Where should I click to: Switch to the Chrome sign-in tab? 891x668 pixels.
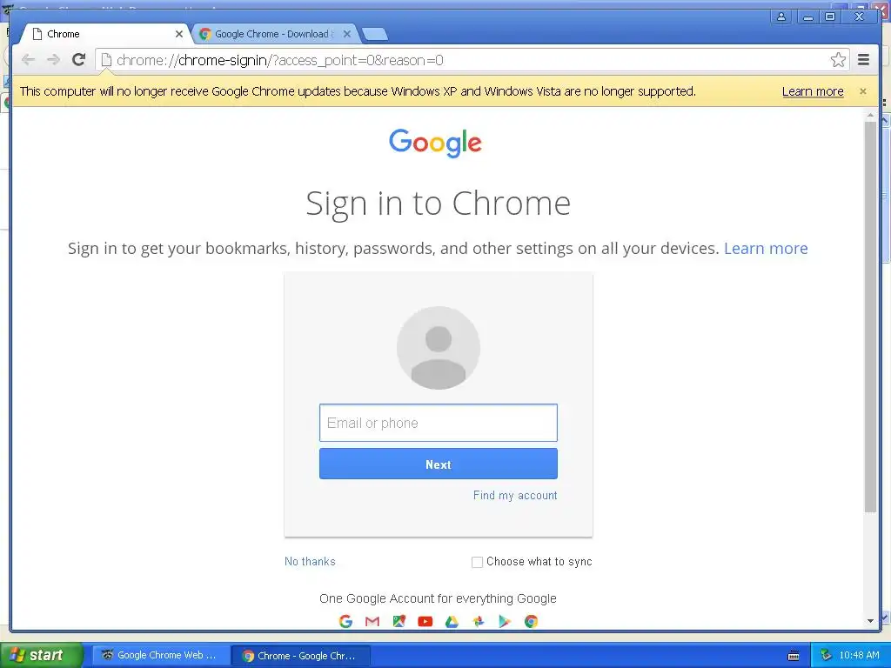tap(105, 34)
